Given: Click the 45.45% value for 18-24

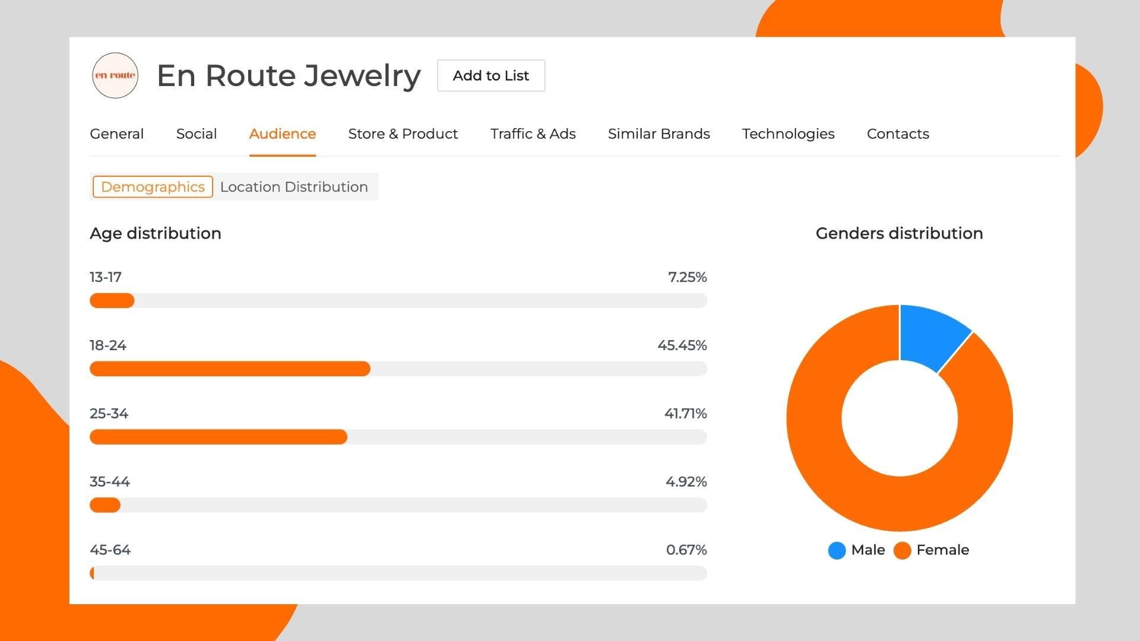Looking at the screenshot, I should click(x=683, y=345).
